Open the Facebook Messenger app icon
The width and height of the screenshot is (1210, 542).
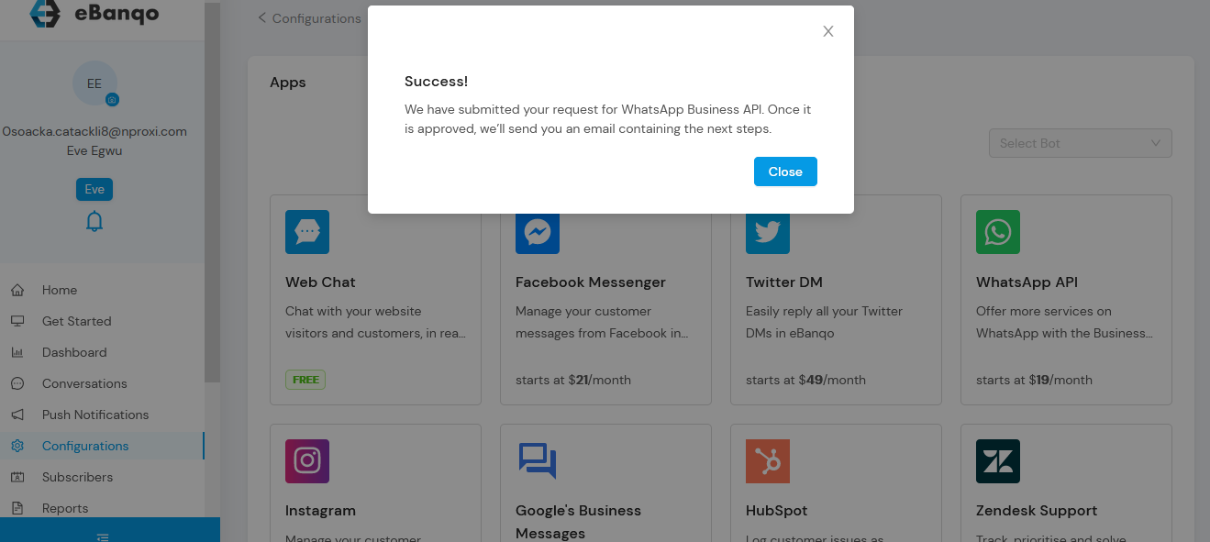click(x=538, y=233)
